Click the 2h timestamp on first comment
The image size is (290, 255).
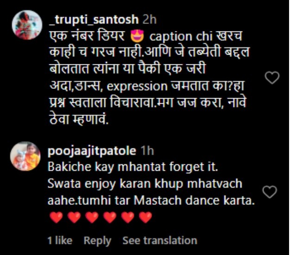[150, 19]
